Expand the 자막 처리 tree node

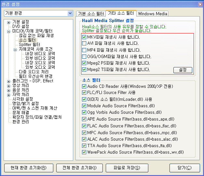(8, 95)
